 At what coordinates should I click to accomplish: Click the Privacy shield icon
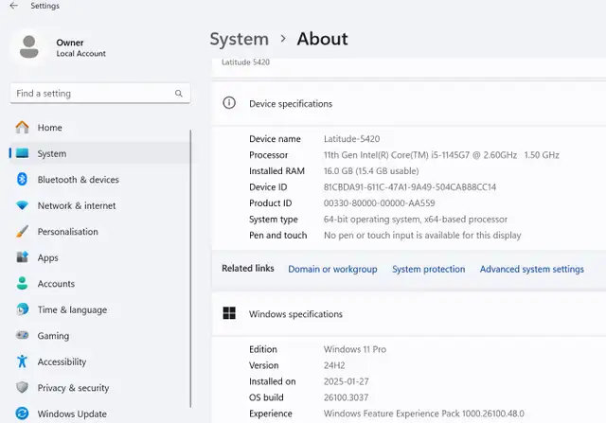[22, 387]
